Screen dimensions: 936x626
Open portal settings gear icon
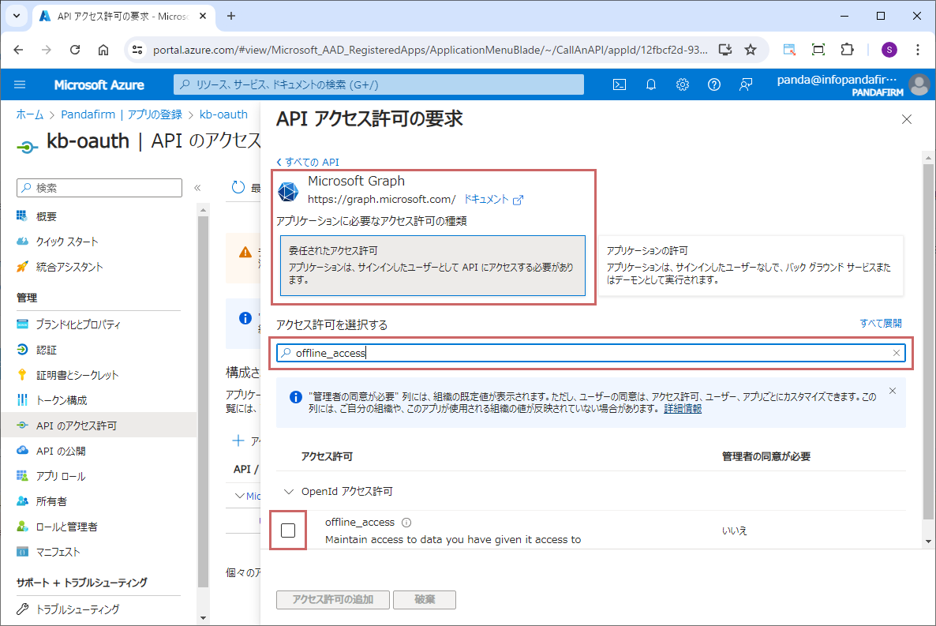[x=683, y=84]
